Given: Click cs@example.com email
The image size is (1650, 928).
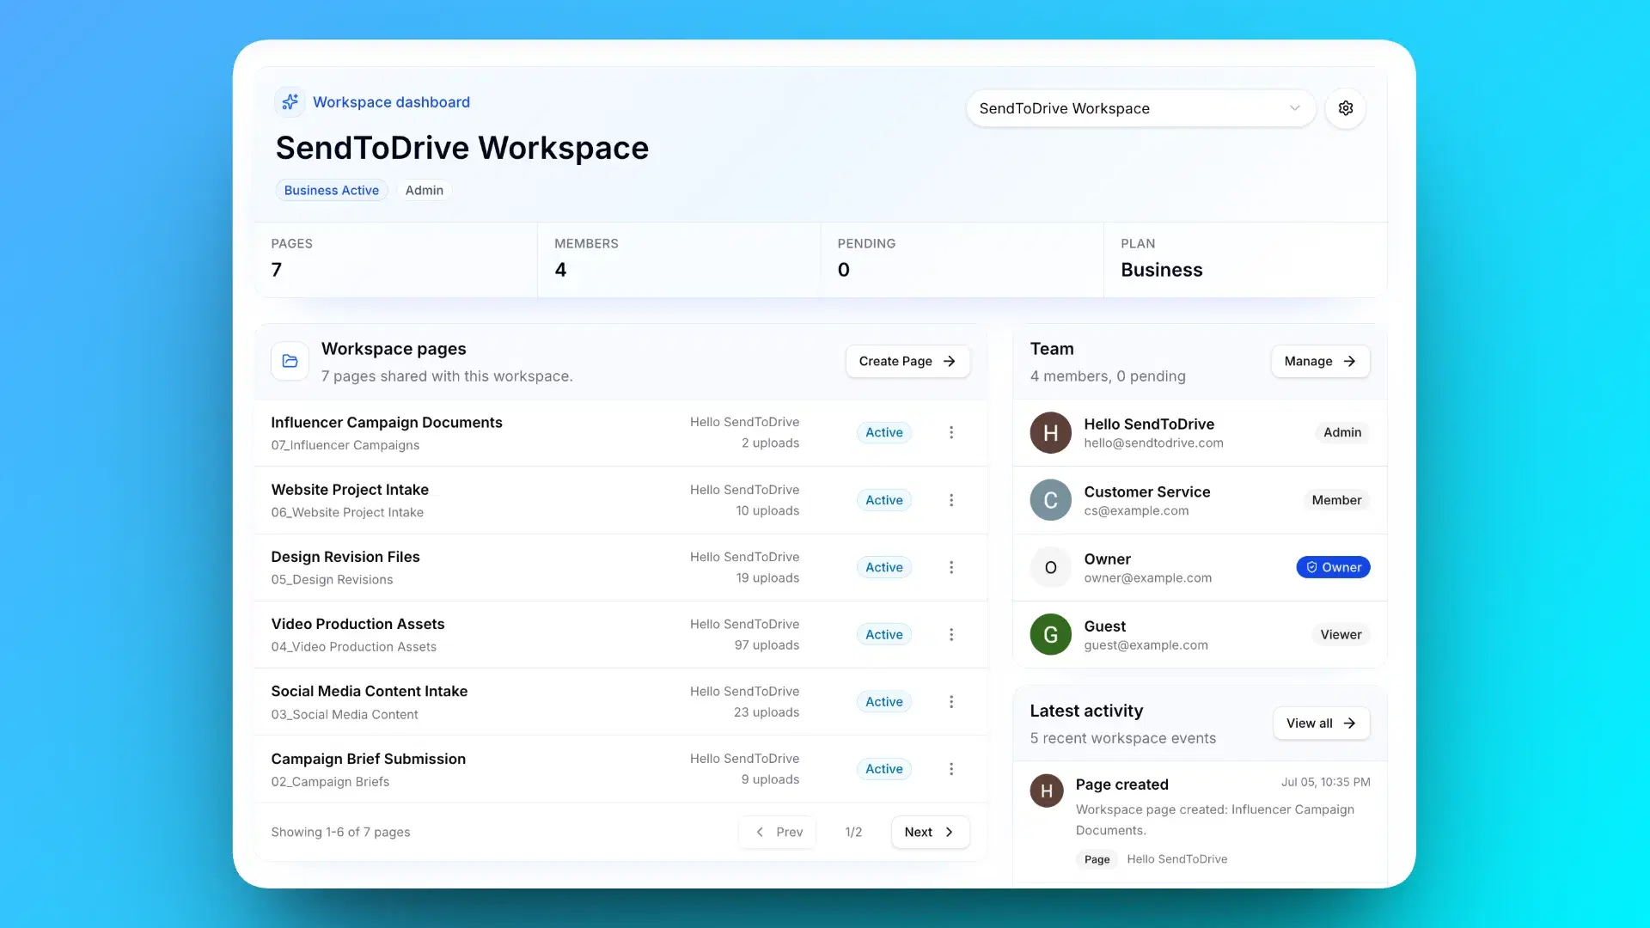Looking at the screenshot, I should pyautogui.click(x=1136, y=510).
